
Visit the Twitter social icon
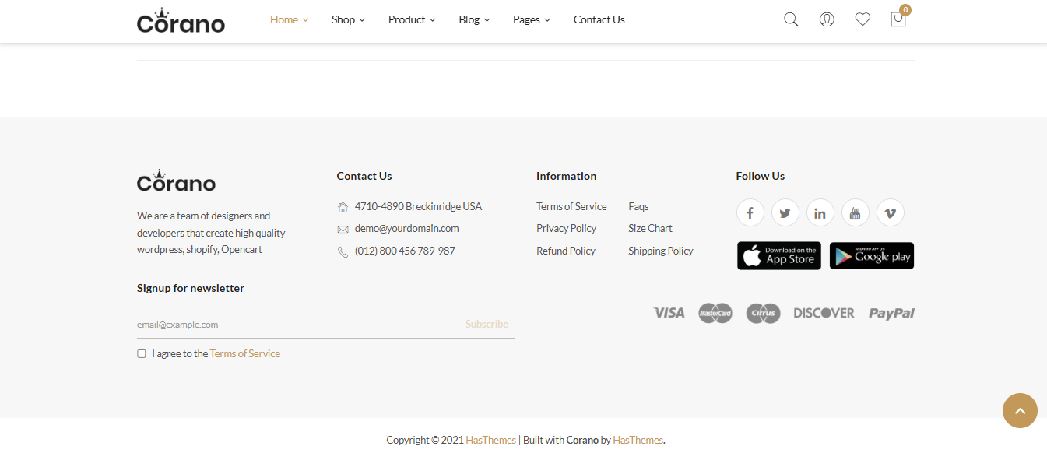[785, 212]
